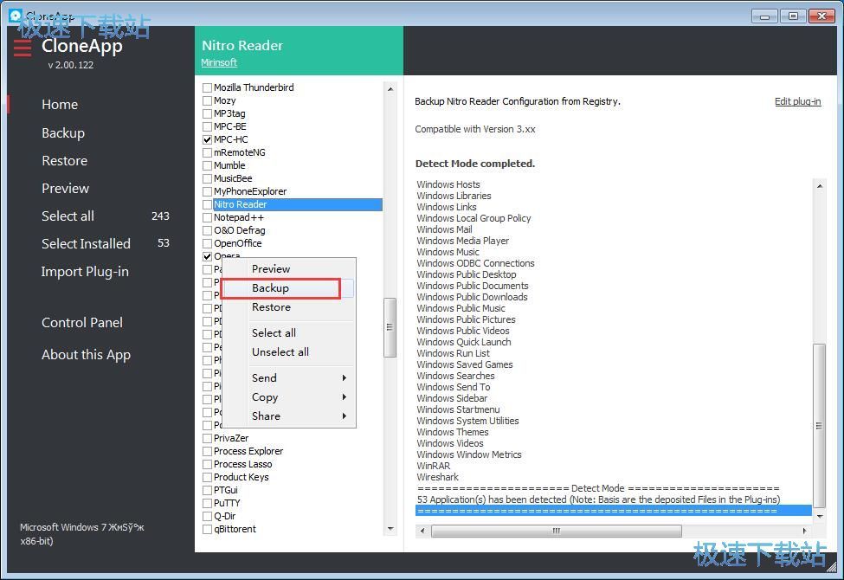This screenshot has width=844, height=580.
Task: Toggle the mRemoteNG checkbox
Action: 207,152
